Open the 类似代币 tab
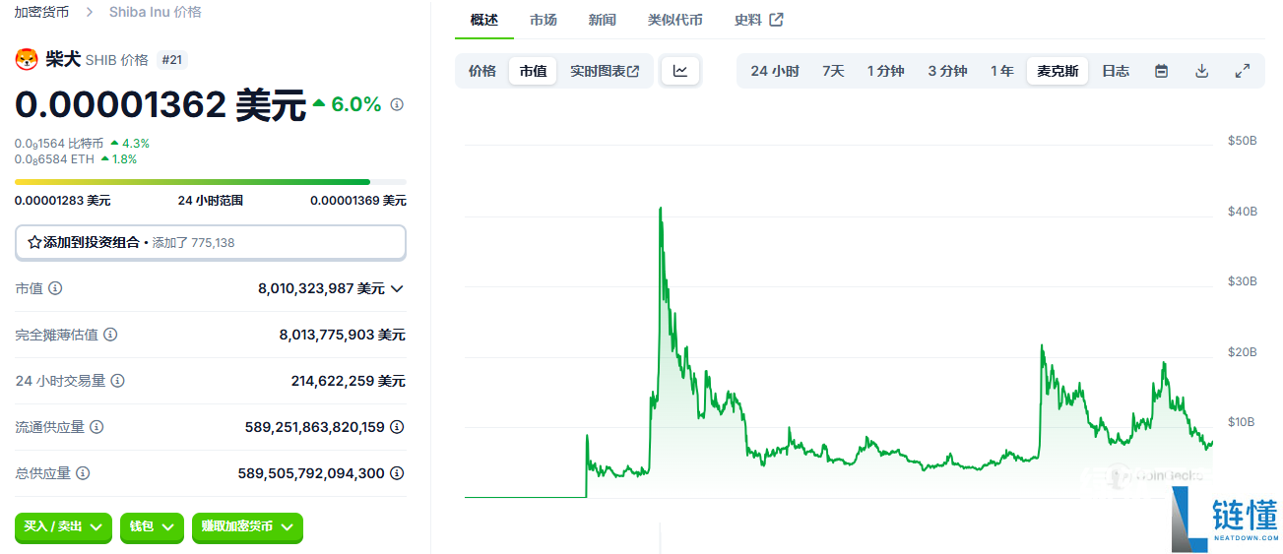1283x554 pixels. coord(675,20)
